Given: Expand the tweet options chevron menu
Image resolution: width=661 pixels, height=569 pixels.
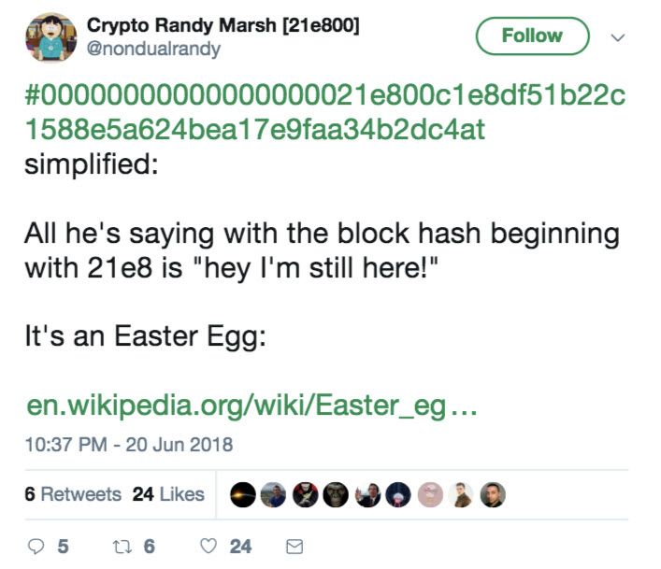Looking at the screenshot, I should [617, 37].
